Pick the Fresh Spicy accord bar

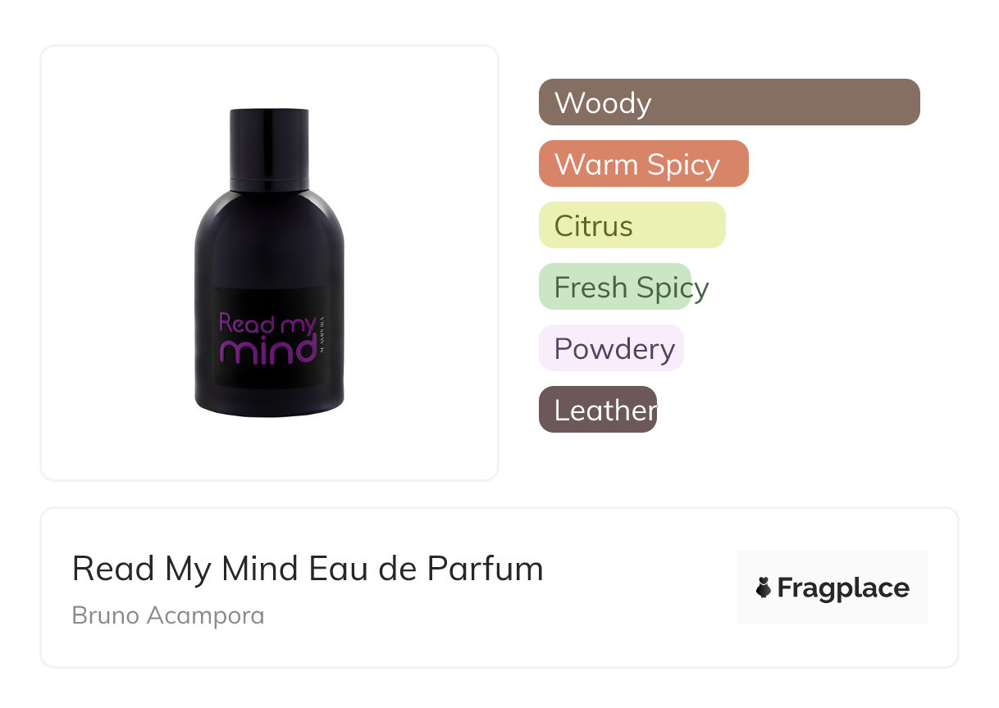click(x=615, y=287)
